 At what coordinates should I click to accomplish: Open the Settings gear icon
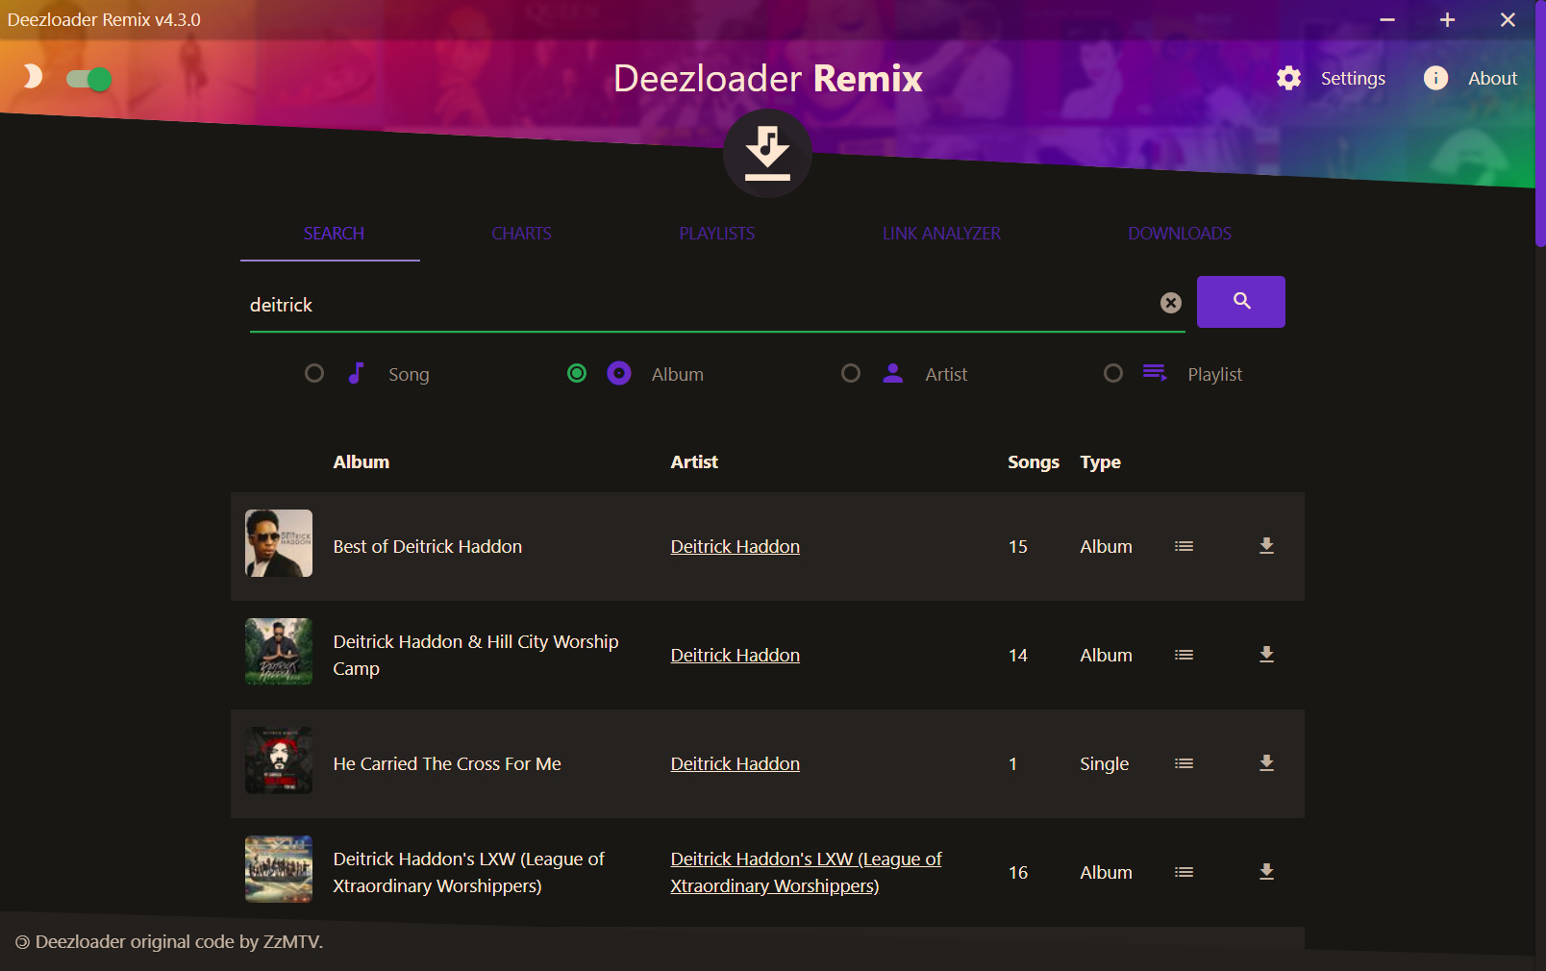[1288, 79]
